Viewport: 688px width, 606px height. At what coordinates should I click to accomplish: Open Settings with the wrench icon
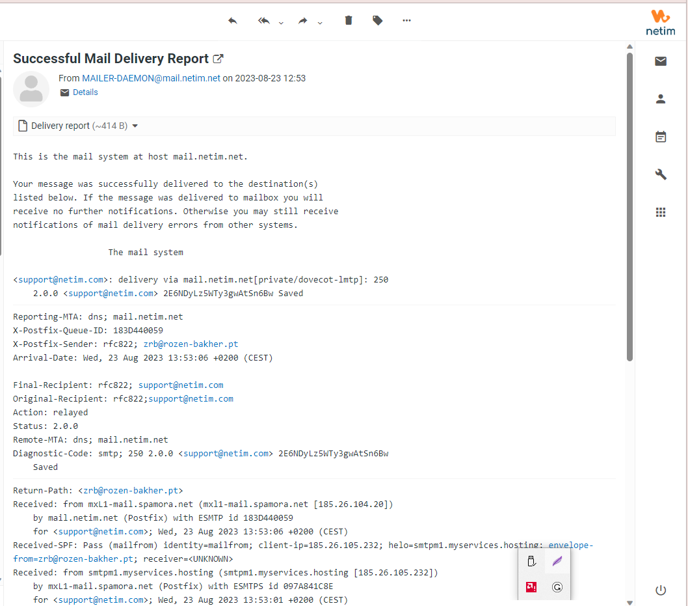(x=660, y=174)
